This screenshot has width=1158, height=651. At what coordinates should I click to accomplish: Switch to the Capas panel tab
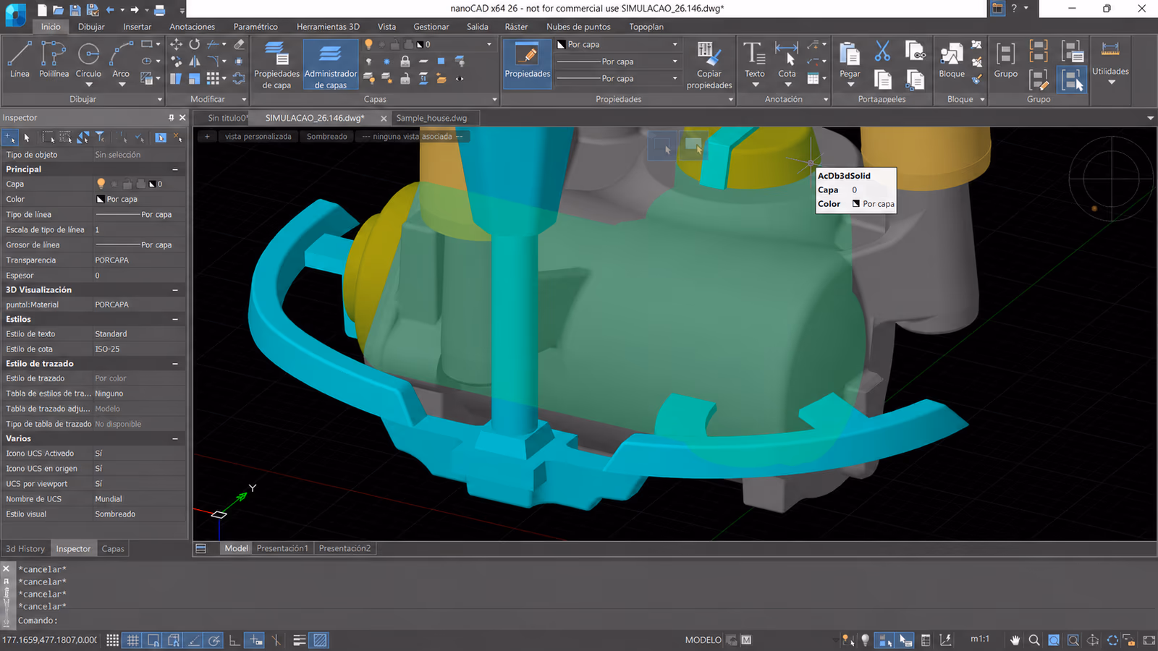click(x=113, y=549)
